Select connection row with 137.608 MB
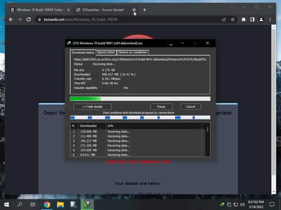Viewport: 281px width, 210px height. click(x=136, y=150)
